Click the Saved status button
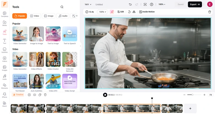The width and height of the screenshot is (215, 114). [181, 4]
